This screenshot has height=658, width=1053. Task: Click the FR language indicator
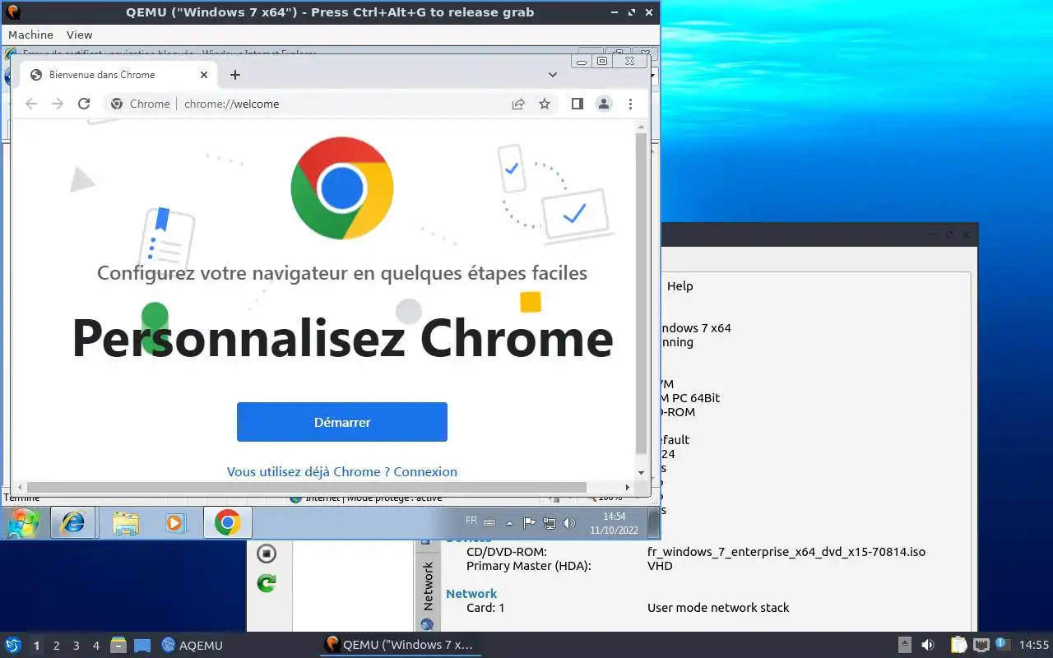tap(471, 521)
